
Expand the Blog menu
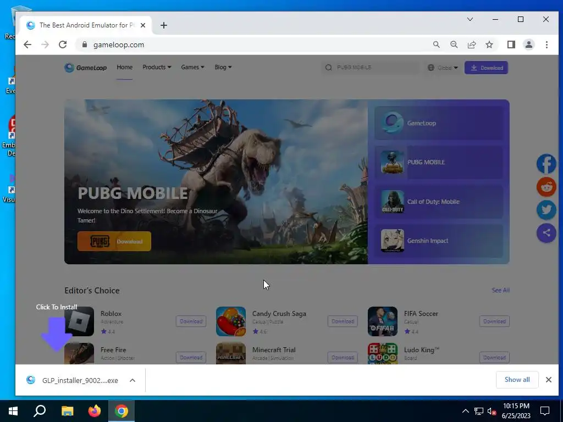(223, 67)
